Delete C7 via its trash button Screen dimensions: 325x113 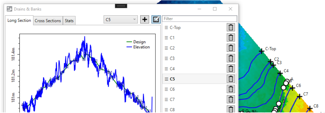[x=231, y=99]
